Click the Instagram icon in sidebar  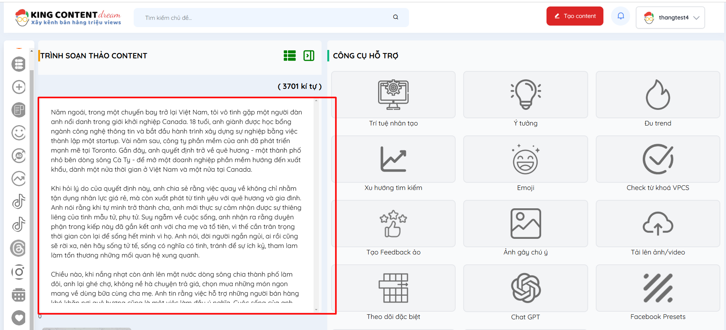tap(18, 272)
